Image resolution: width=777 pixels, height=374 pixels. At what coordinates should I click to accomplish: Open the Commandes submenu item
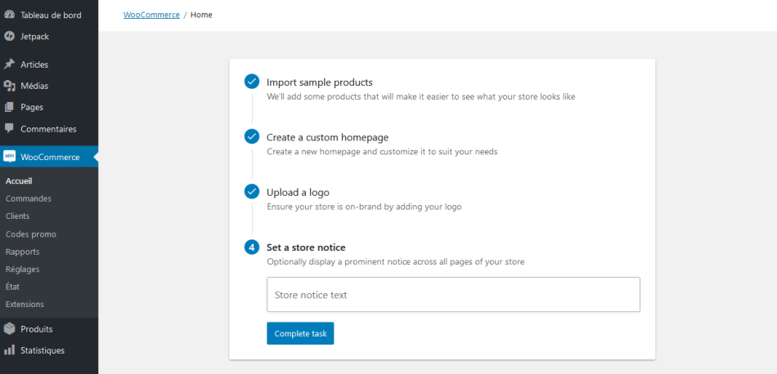tap(29, 198)
